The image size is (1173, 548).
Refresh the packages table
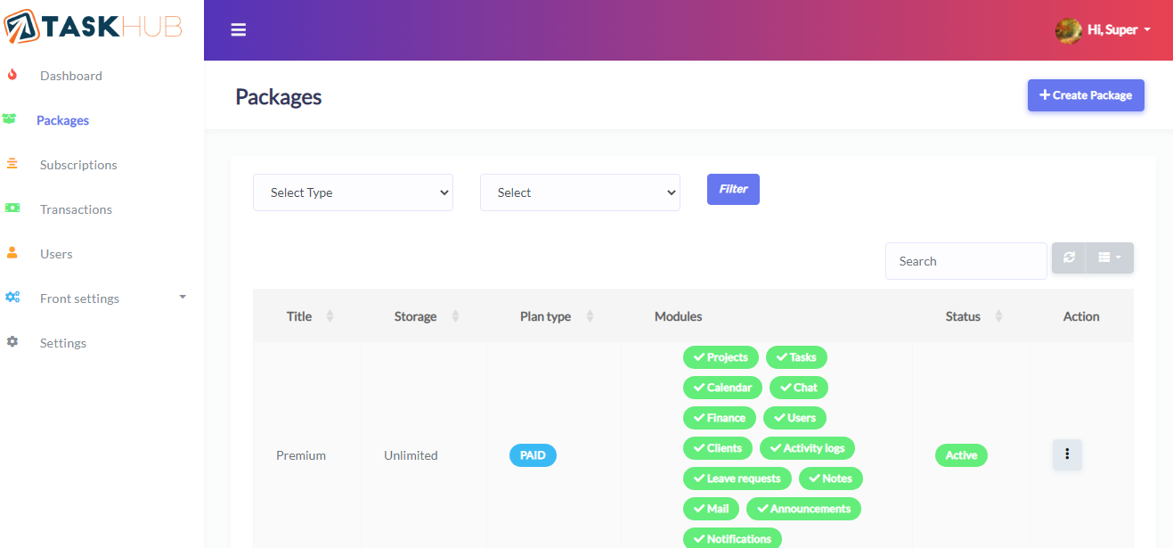[x=1069, y=258]
